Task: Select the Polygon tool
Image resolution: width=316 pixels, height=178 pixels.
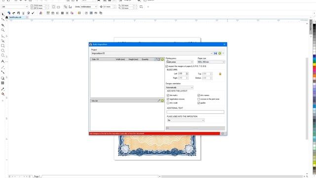Action: pos(2,55)
